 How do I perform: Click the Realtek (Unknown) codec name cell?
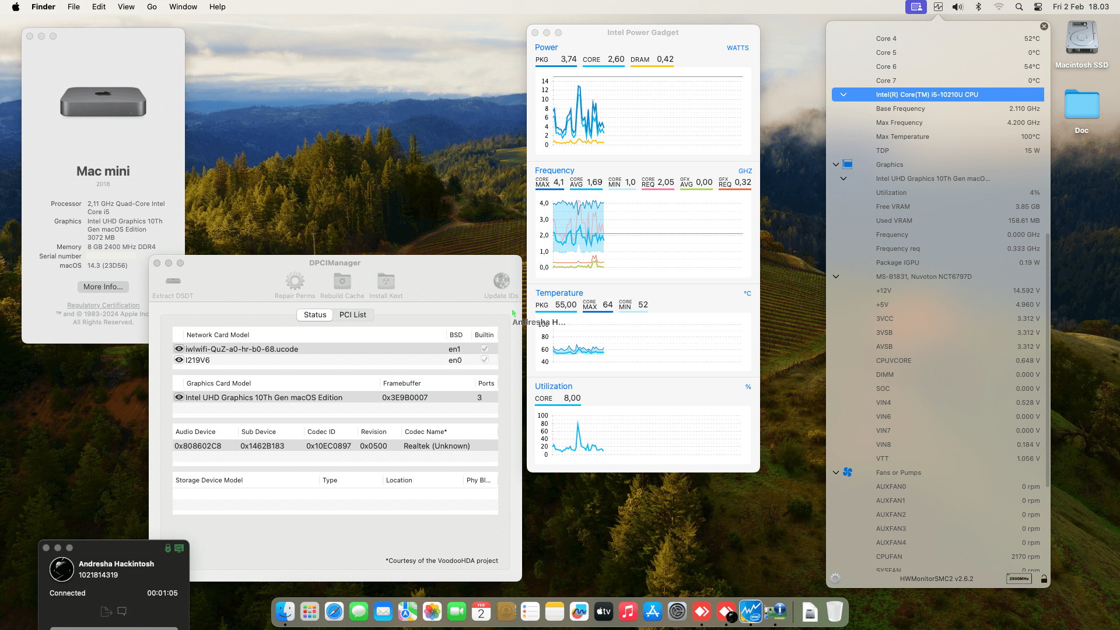pos(436,446)
